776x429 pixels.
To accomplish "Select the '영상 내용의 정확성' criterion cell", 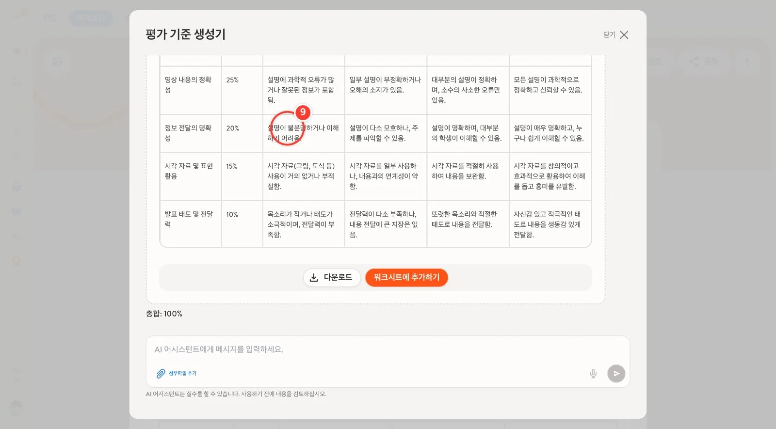I will click(x=191, y=90).
